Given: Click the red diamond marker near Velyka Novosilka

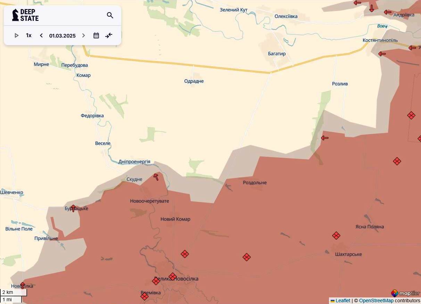Looking at the screenshot, I should (172, 276).
